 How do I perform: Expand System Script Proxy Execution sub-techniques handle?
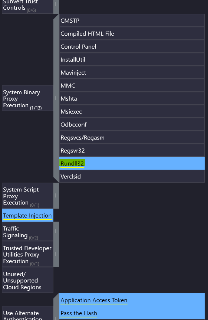pos(56,196)
